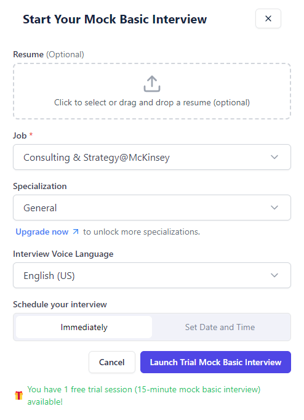Click the Schedule your interview label
The image size is (304, 420).
(60, 305)
